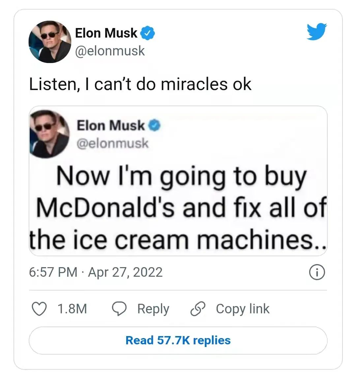Click the avatar in the quoted tweet
This screenshot has width=356, height=375.
pos(49,134)
